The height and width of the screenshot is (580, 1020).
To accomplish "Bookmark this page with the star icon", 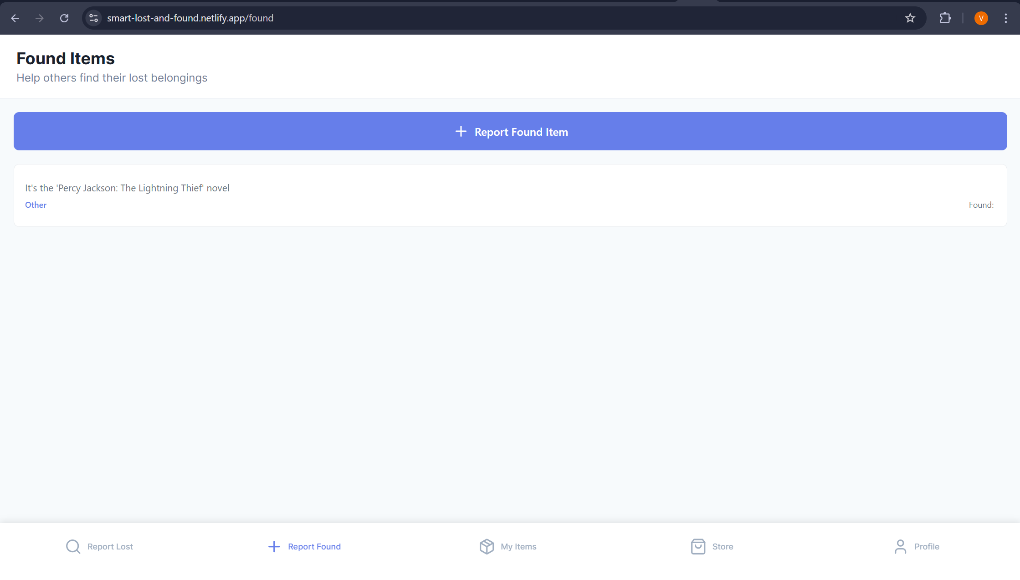I will [910, 18].
